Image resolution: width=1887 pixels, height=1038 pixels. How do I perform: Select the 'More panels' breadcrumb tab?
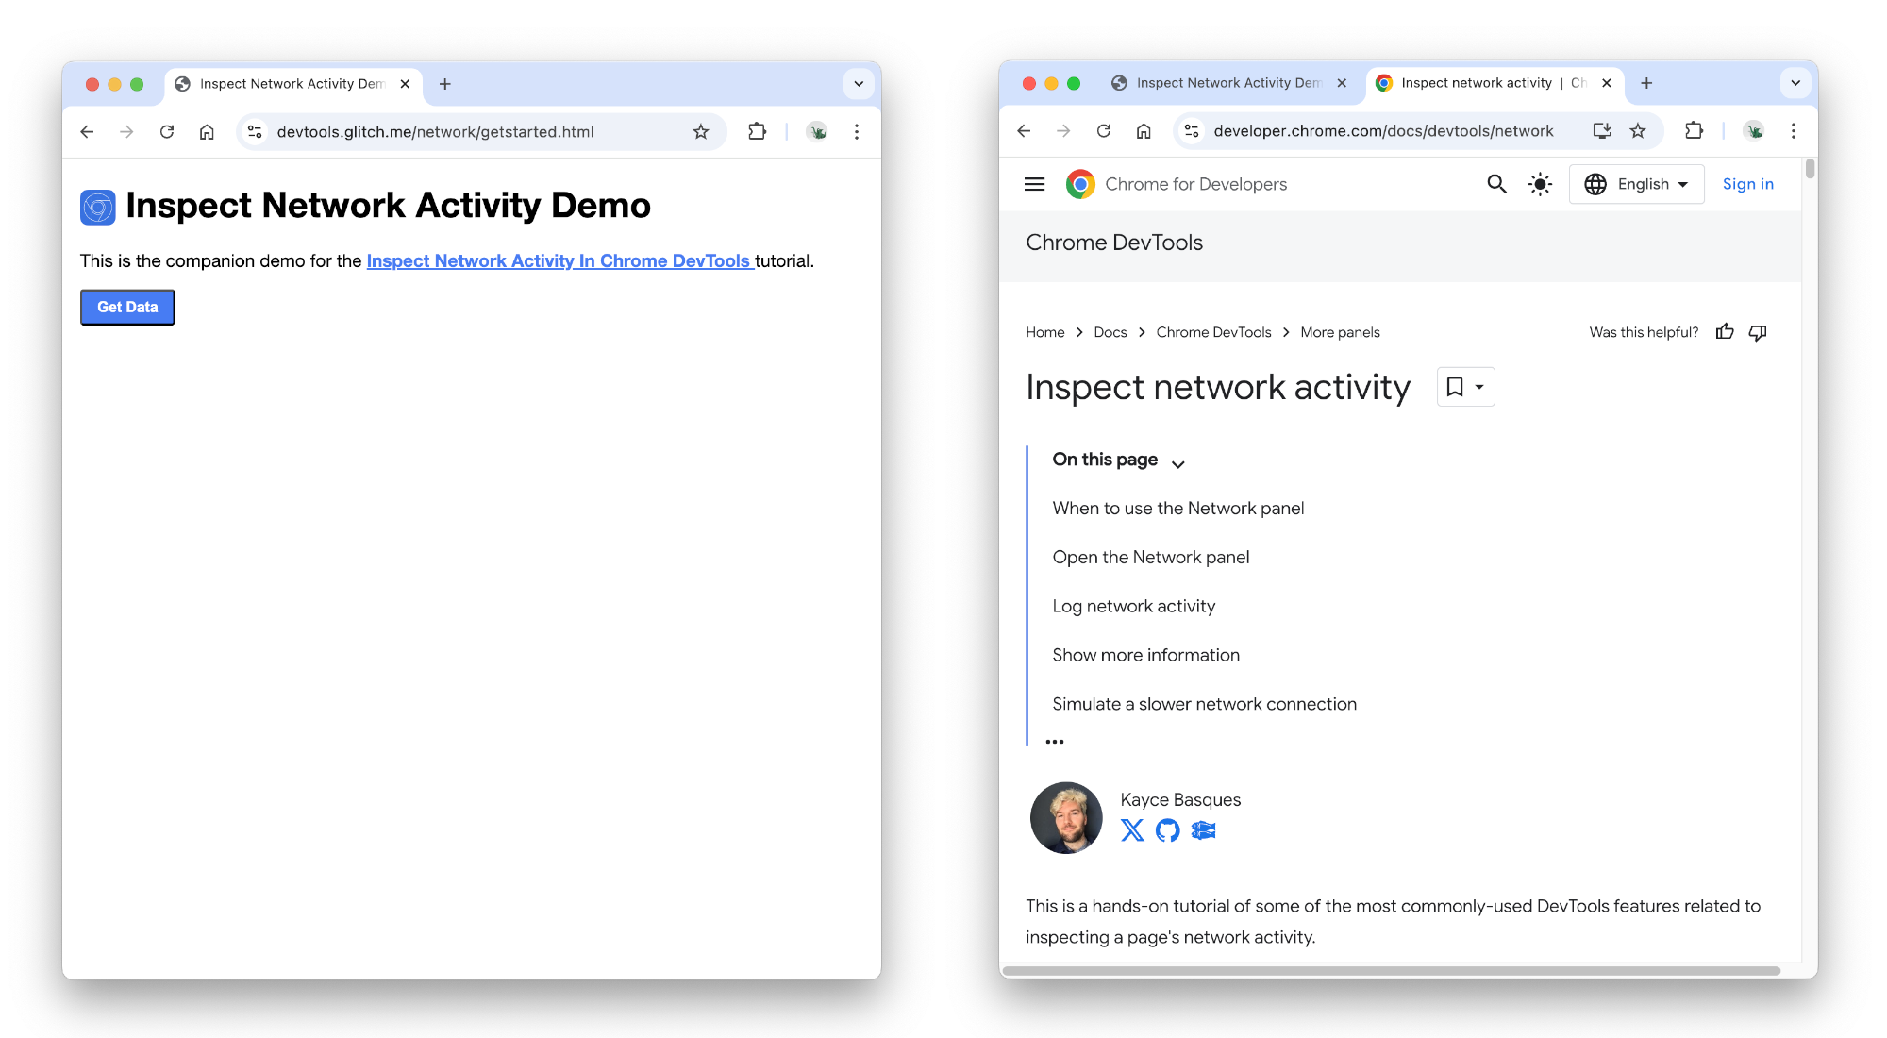click(x=1340, y=332)
